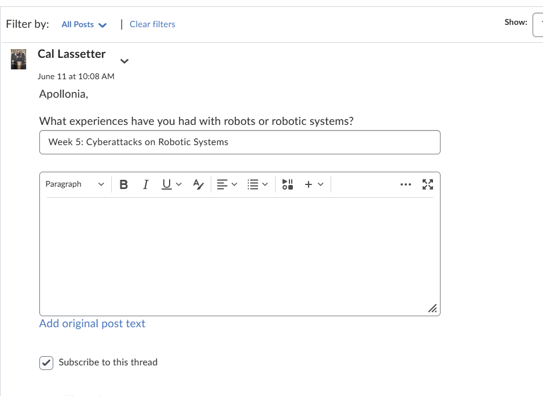
Task: Open the Paragraph format dropdown
Action: pyautogui.click(x=75, y=184)
